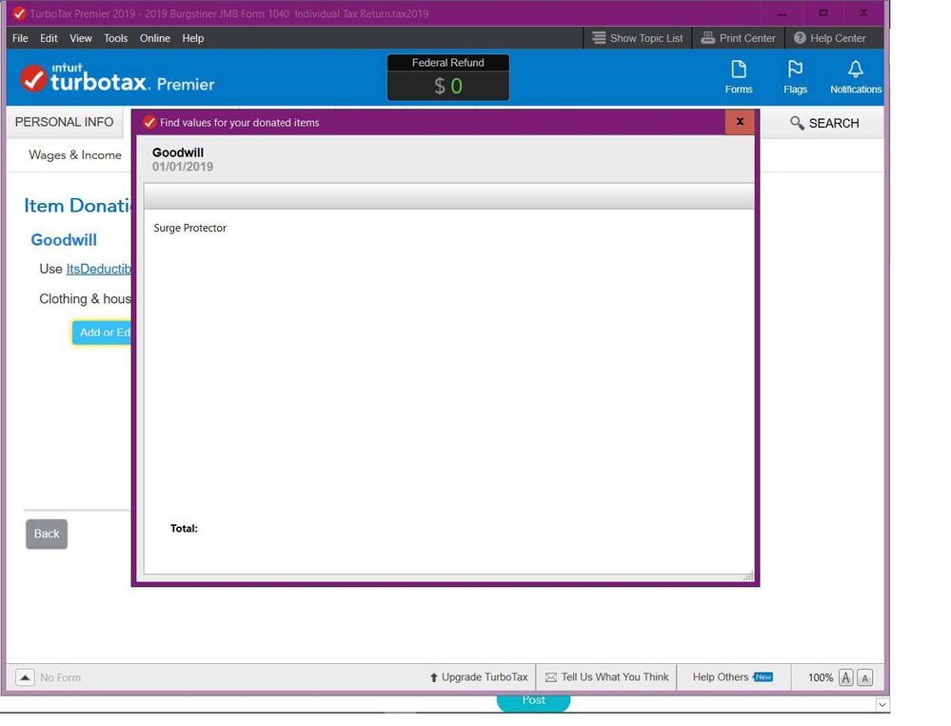This screenshot has width=951, height=726.
Task: Open the ItsDeductible link
Action: coord(99,269)
